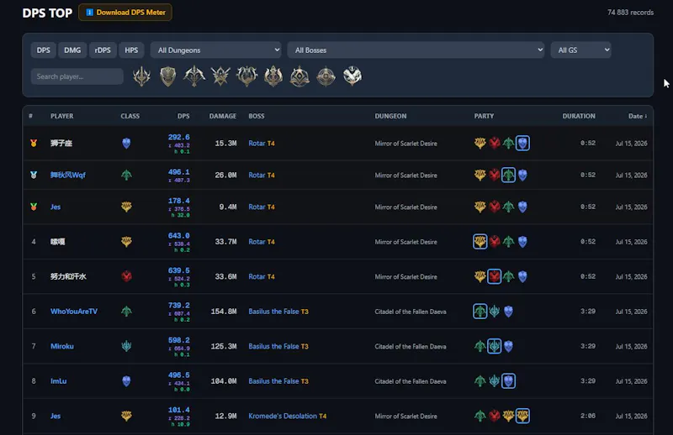Click highlighted yellow party icon in 643.0 row
The width and height of the screenshot is (673, 435).
[x=480, y=242]
